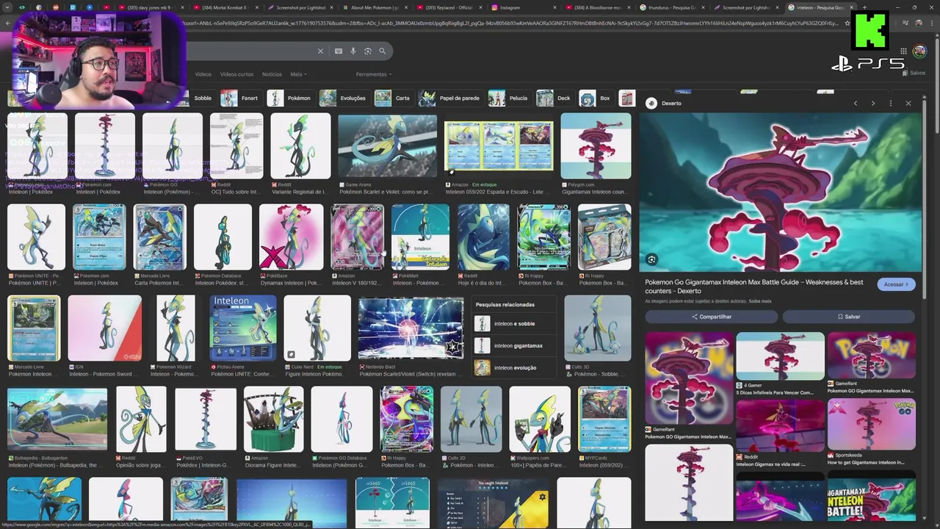940x529 pixels.
Task: Open the Cubo Nerd Figure Inteleon thumbnail
Action: click(x=317, y=328)
